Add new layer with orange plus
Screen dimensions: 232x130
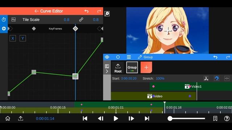tap(146, 68)
